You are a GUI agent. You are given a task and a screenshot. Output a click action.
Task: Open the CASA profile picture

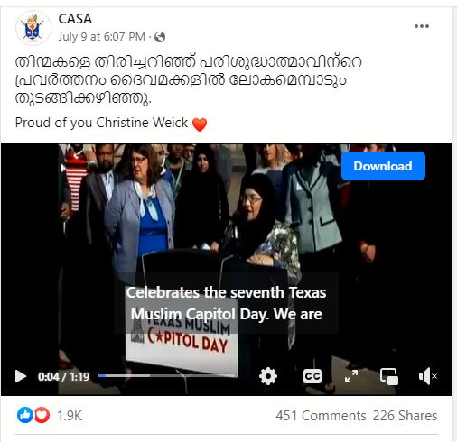coord(33,28)
